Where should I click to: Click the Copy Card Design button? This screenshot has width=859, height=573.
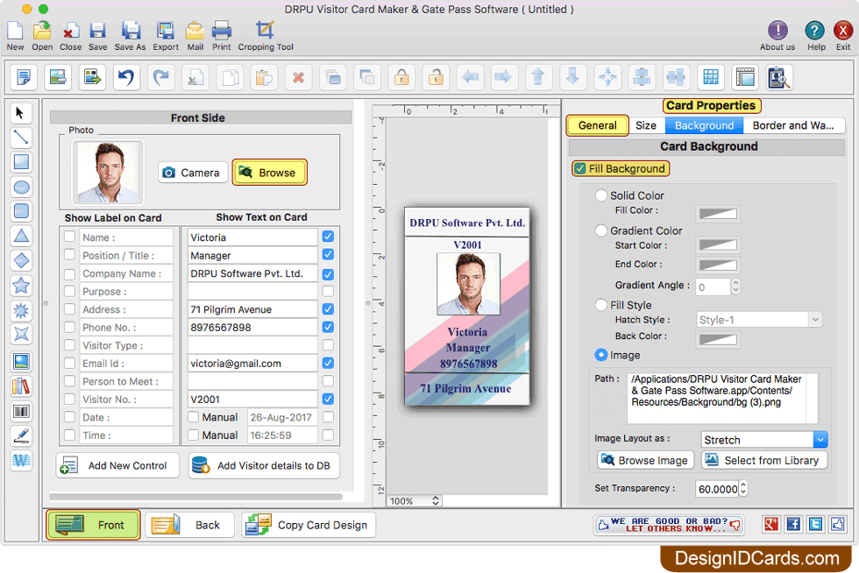[309, 525]
